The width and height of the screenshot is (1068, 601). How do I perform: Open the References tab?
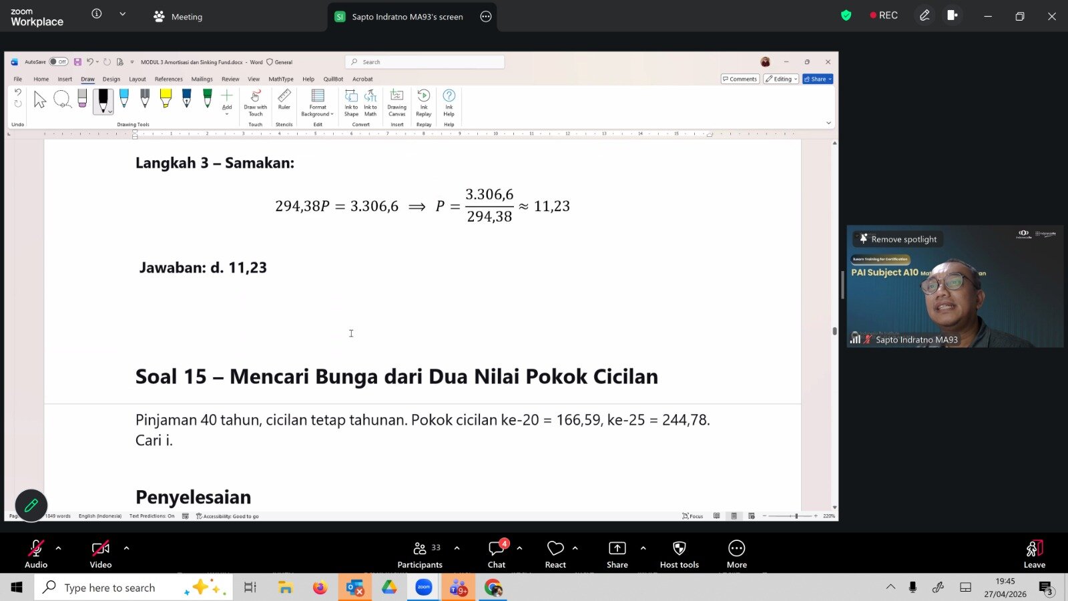pos(169,79)
